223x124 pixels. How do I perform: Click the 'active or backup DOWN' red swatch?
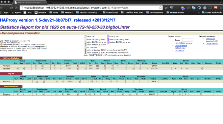click(x=85, y=45)
